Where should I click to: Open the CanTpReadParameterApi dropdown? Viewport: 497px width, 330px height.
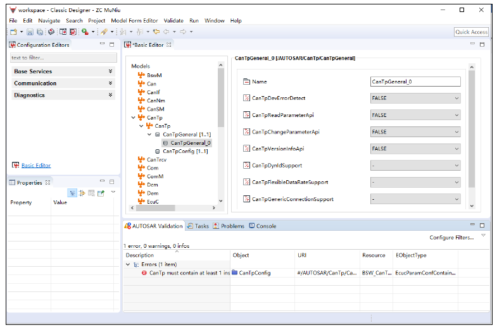(415, 115)
